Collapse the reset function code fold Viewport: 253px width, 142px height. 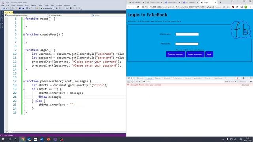pos(24,19)
